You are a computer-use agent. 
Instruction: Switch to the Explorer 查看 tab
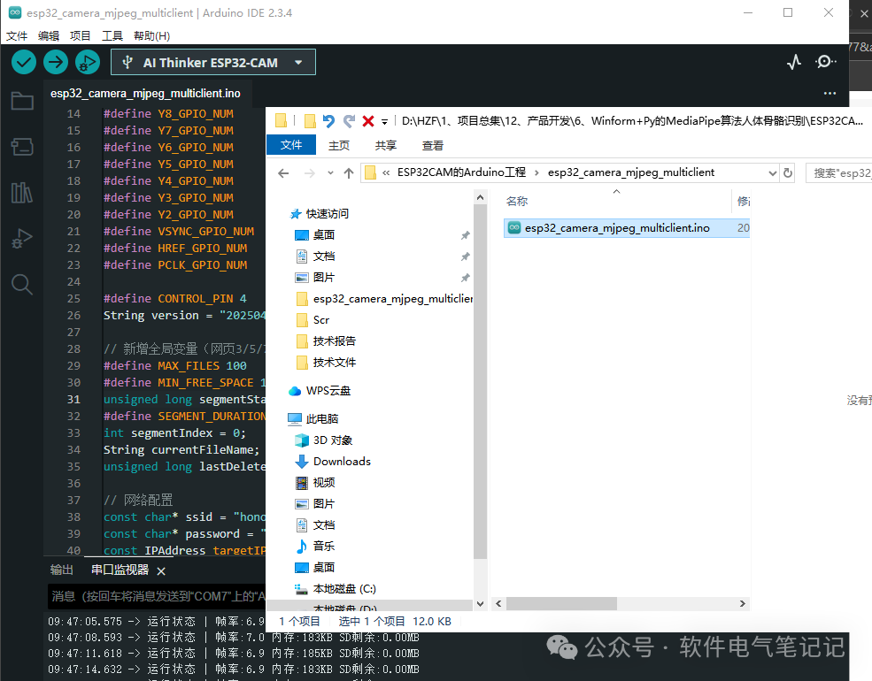tap(433, 146)
